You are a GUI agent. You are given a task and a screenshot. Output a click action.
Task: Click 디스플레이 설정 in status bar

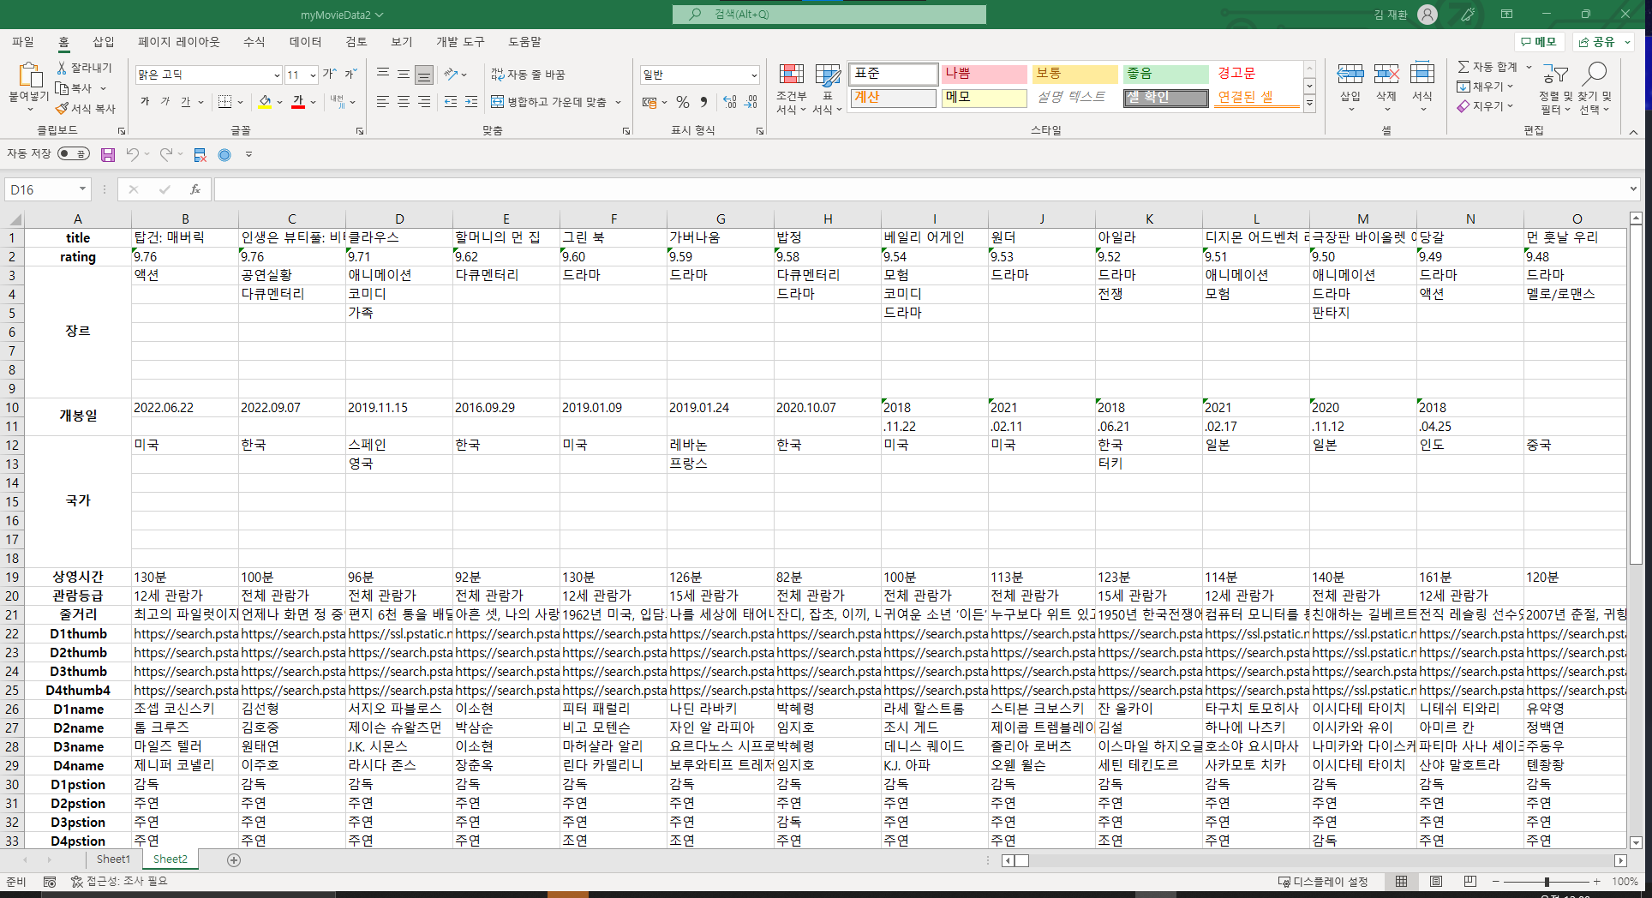tap(1323, 882)
